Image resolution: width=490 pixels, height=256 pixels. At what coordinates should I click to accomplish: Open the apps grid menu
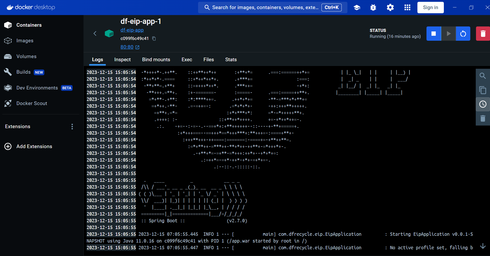[407, 8]
